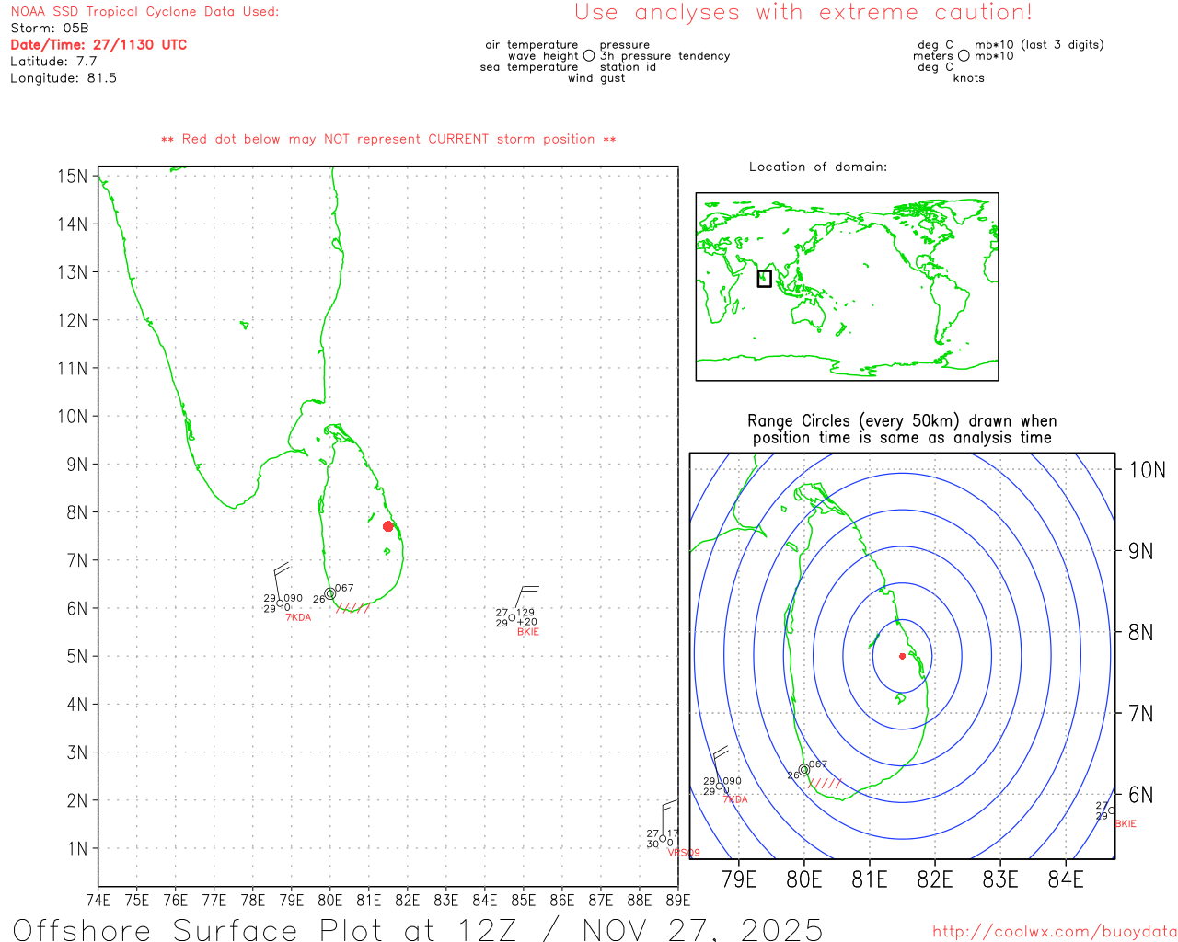This screenshot has height=942, width=1178.
Task: Click the 84E label on the range circles inset
Action: click(x=1066, y=879)
